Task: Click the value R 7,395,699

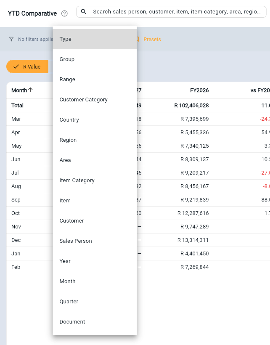Action: coord(195,119)
